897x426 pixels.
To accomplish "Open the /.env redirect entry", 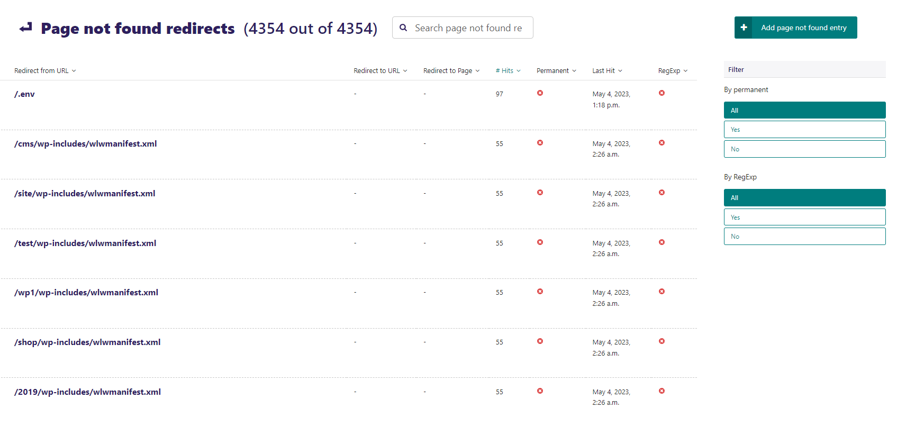I will 24,94.
